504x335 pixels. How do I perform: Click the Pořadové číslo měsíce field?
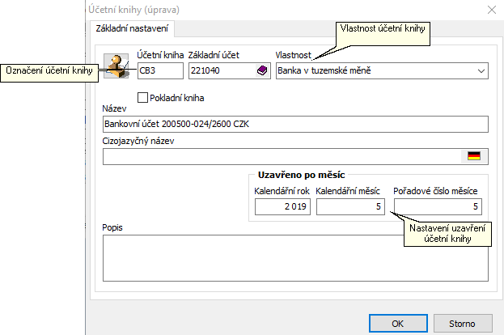[438, 206]
